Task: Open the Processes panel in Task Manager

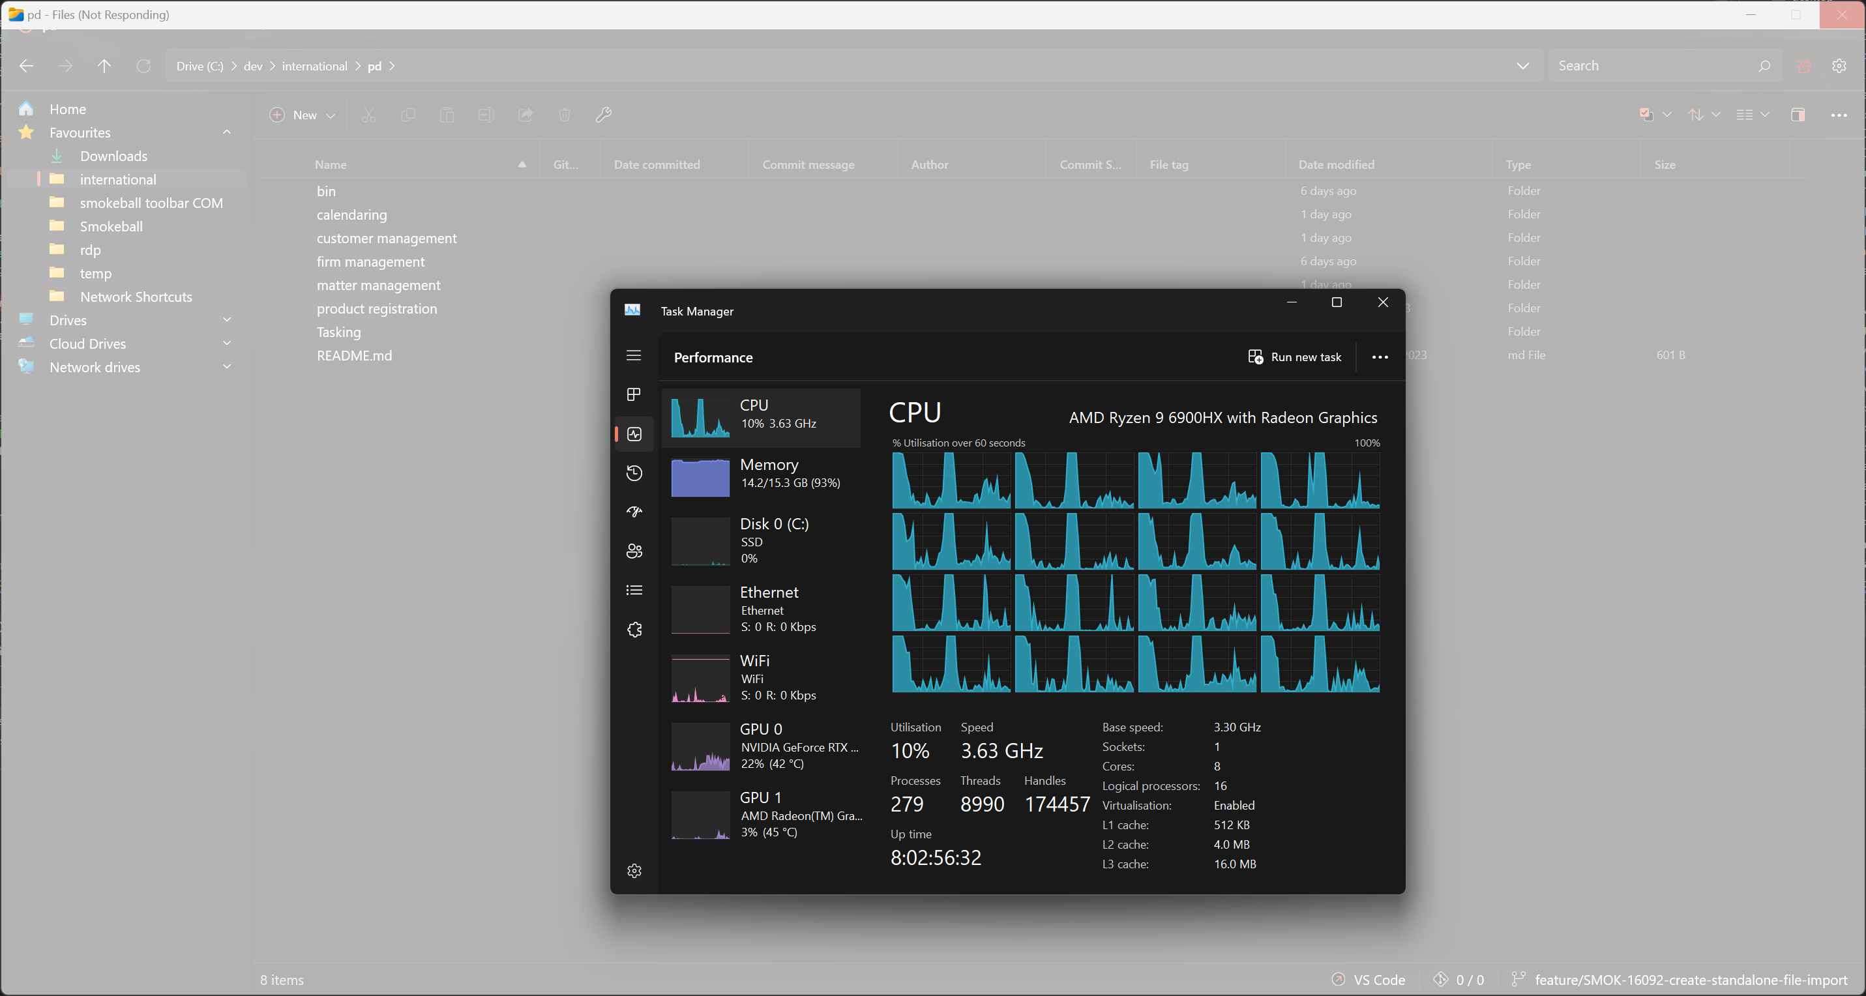Action: pos(634,395)
